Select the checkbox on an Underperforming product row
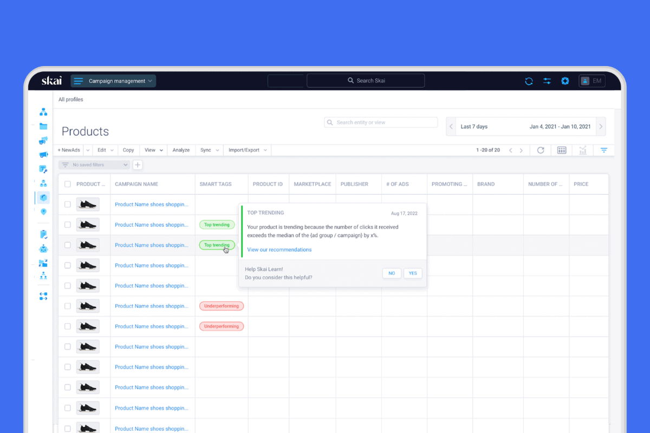 (x=67, y=306)
